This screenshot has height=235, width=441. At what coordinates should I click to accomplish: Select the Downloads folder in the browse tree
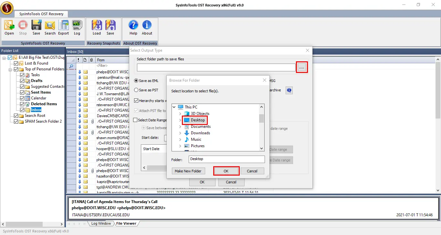[x=200, y=133]
